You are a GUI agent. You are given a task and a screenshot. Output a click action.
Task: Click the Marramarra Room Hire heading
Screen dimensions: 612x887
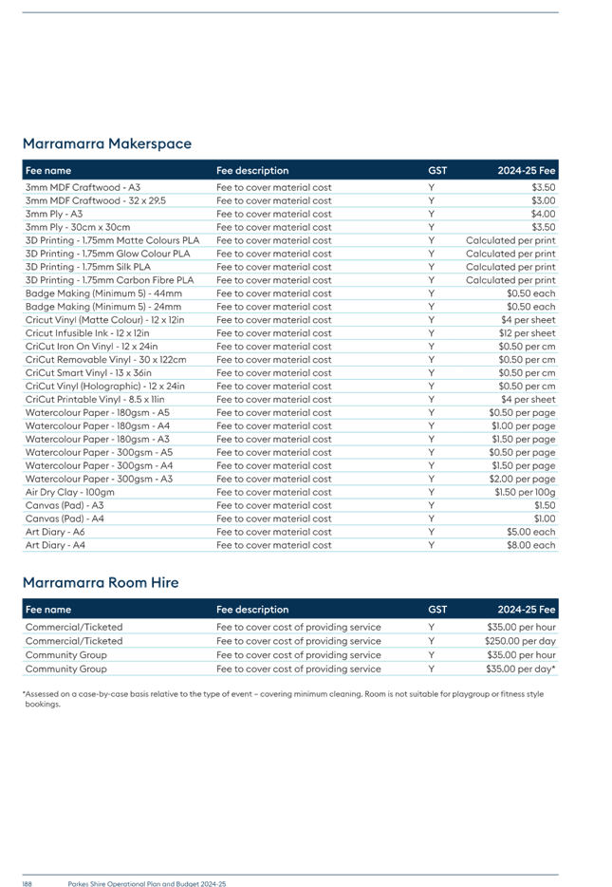101,583
